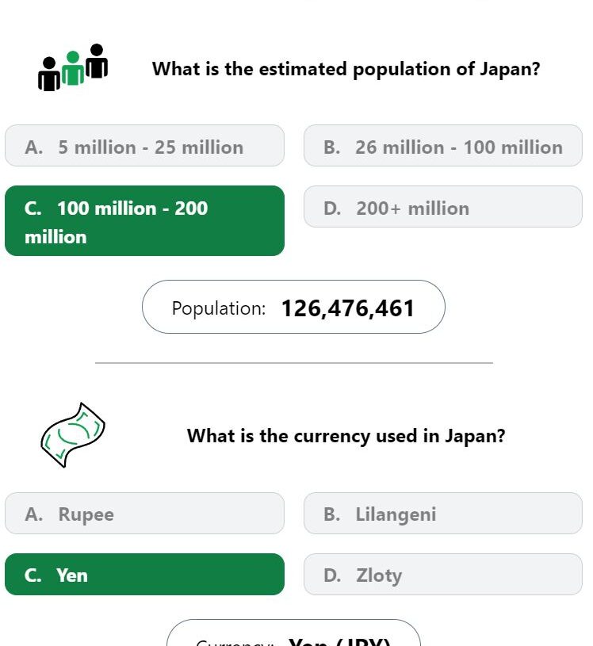
Task: Select answer A. 5 million - 25 million
Action: click(144, 146)
